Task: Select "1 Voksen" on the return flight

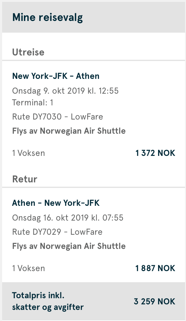Action: [x=29, y=268]
